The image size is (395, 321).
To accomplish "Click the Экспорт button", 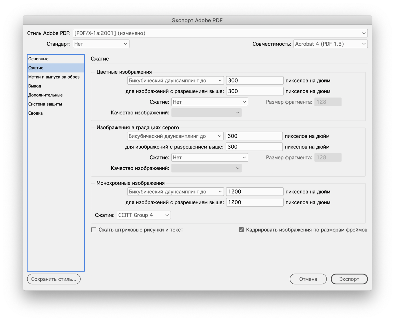I will [349, 279].
